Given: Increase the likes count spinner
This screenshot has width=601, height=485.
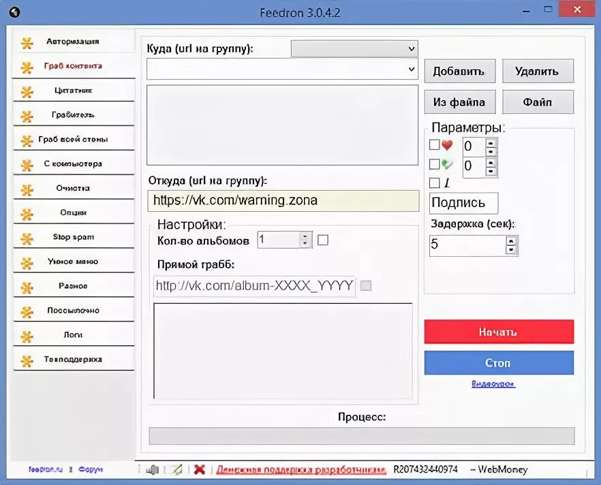Looking at the screenshot, I should (x=491, y=142).
